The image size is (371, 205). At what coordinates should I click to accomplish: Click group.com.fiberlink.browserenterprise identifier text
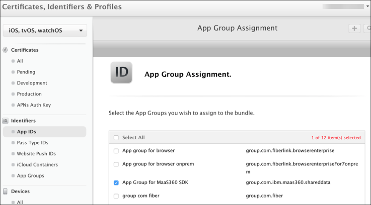tap(290, 151)
